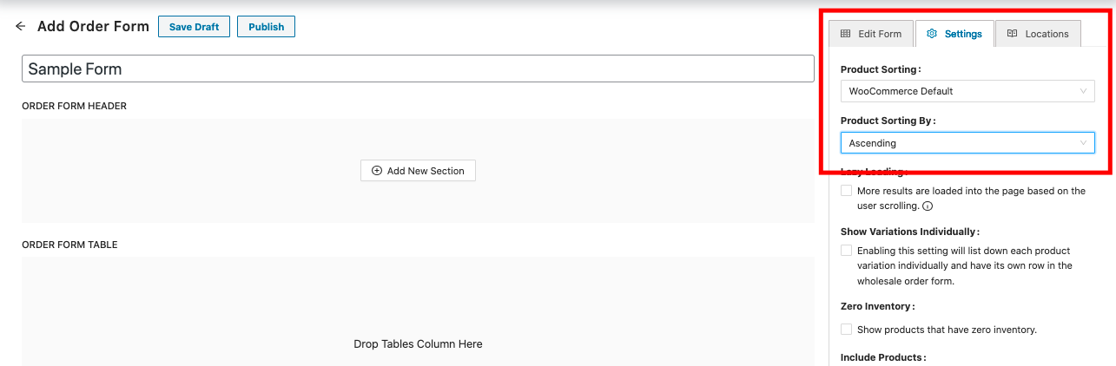Click the book icon on Locations tab
The image size is (1116, 366).
click(1012, 34)
